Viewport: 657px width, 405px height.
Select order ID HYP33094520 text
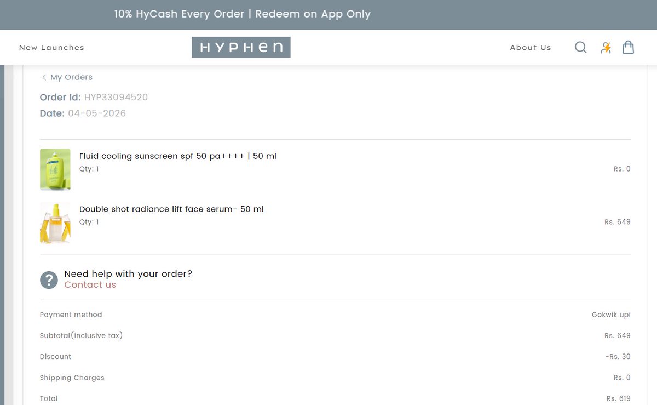pyautogui.click(x=116, y=98)
